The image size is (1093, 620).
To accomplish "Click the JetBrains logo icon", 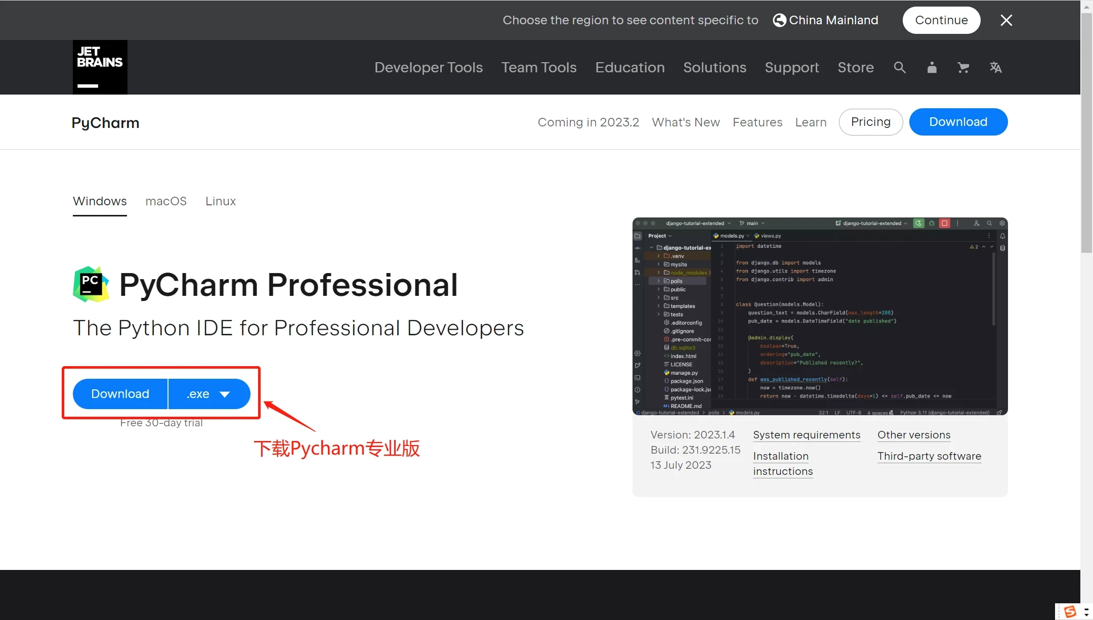I will 100,67.
